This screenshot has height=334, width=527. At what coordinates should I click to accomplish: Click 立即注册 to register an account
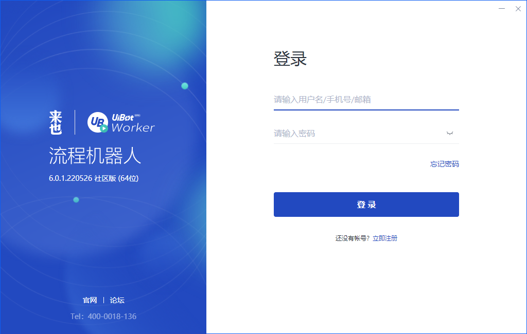click(x=385, y=238)
